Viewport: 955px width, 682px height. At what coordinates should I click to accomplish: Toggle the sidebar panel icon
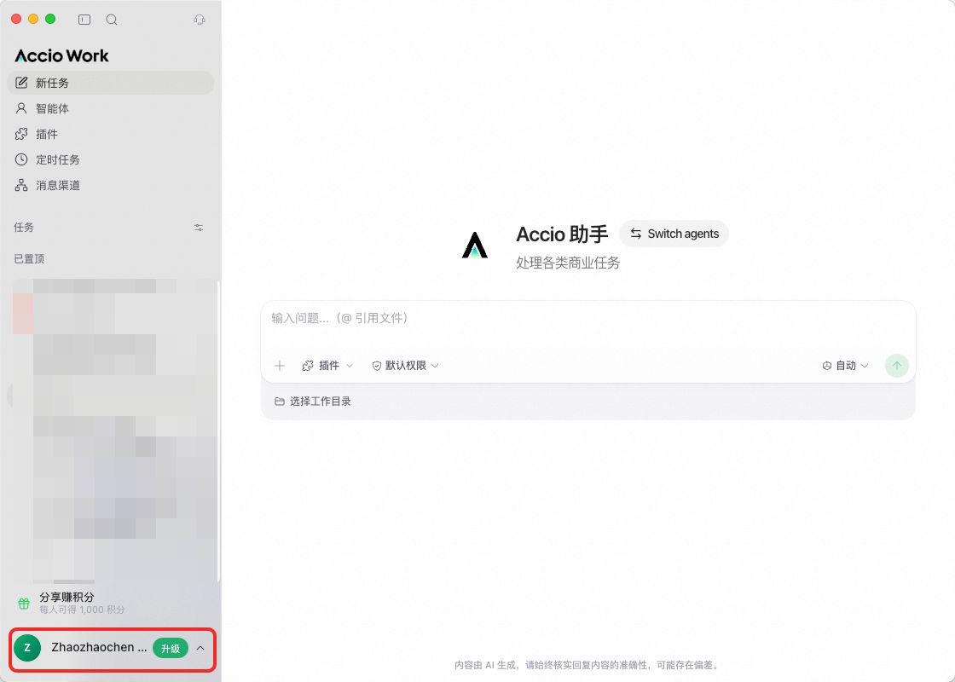84,20
